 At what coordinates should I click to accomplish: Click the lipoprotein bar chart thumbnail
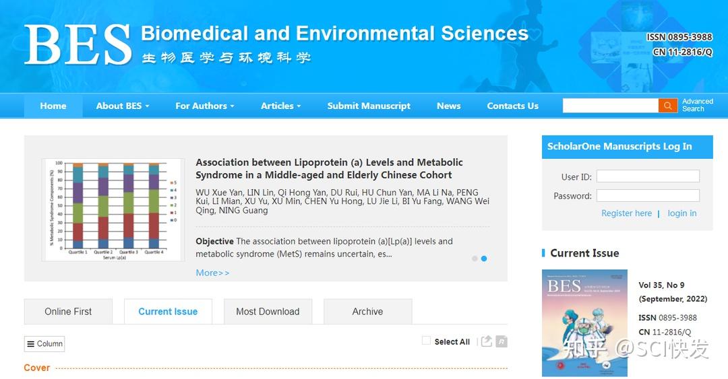pyautogui.click(x=113, y=209)
